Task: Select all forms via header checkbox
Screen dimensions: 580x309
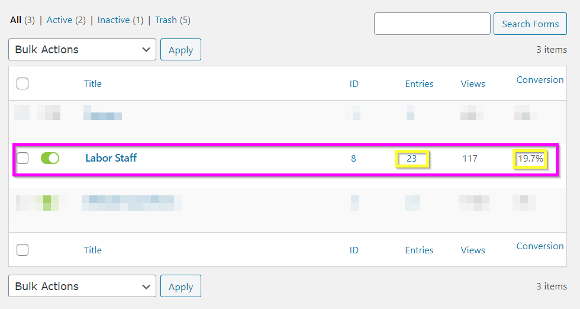Action: pyautogui.click(x=22, y=83)
